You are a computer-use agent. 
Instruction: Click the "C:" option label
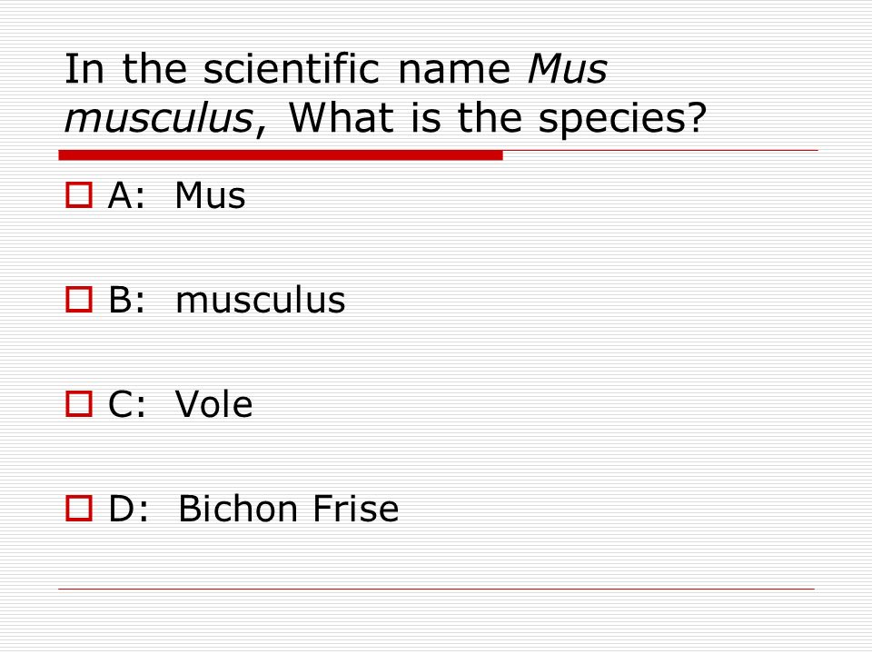click(x=127, y=404)
